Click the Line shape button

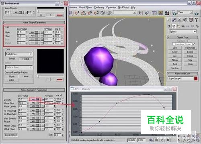click(x=175, y=48)
